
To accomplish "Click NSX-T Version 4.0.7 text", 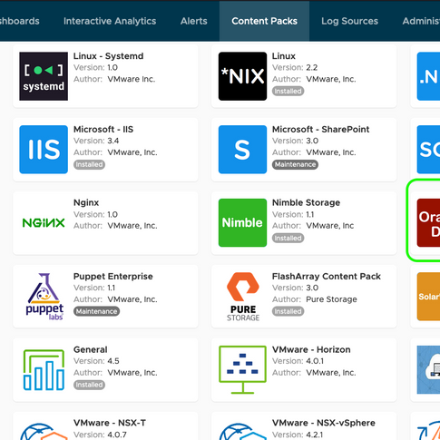I will click(100, 435).
